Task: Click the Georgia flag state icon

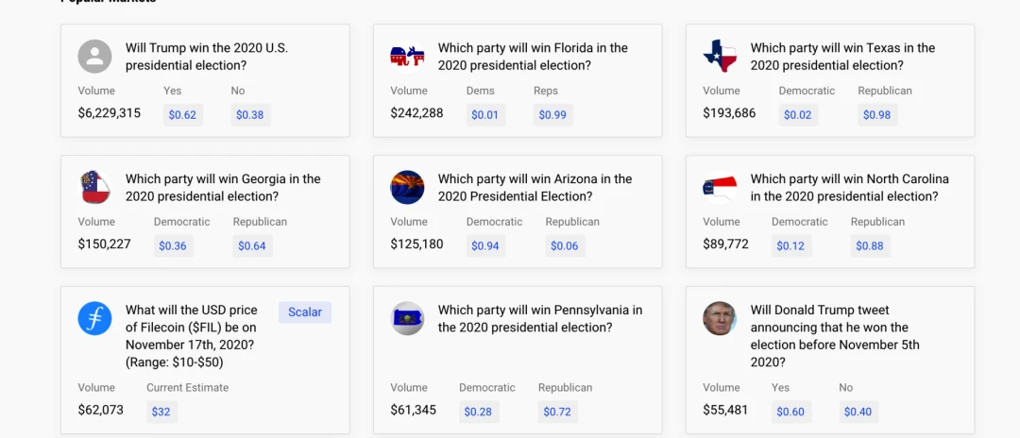Action: pos(95,187)
